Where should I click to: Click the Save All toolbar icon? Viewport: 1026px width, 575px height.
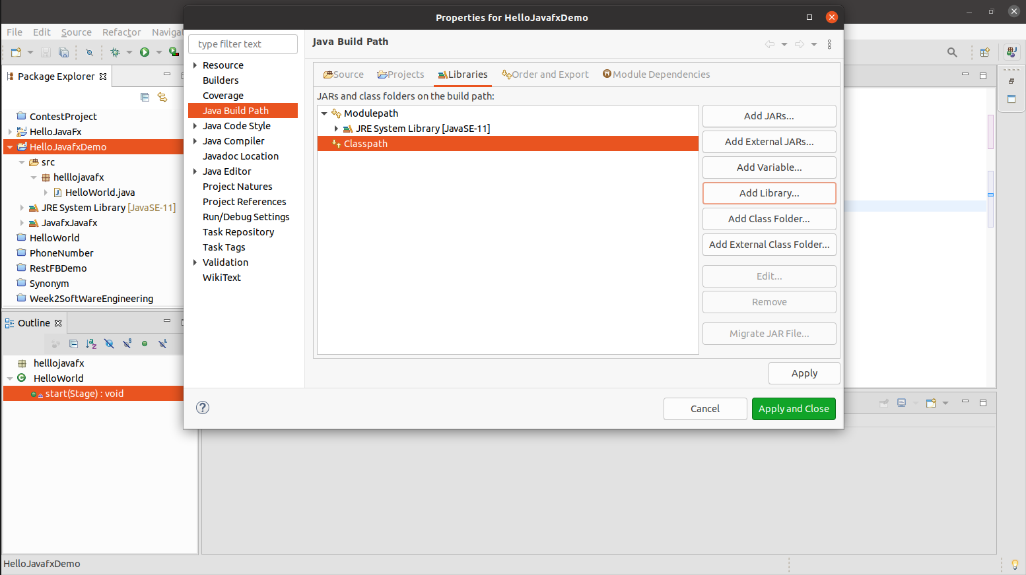pyautogui.click(x=63, y=52)
